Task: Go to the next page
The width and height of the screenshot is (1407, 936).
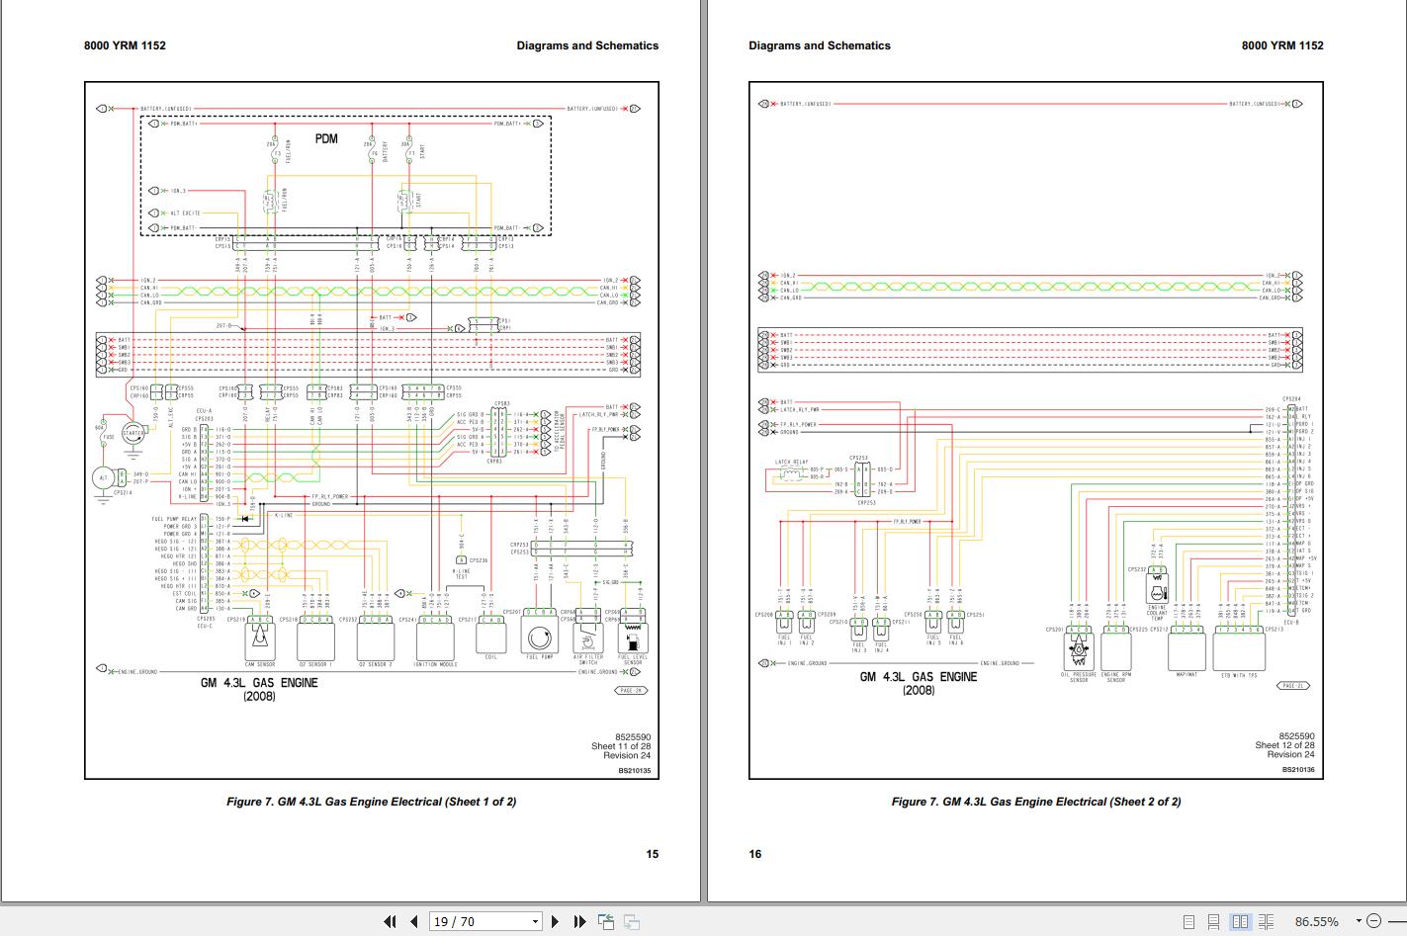Action: coord(555,921)
